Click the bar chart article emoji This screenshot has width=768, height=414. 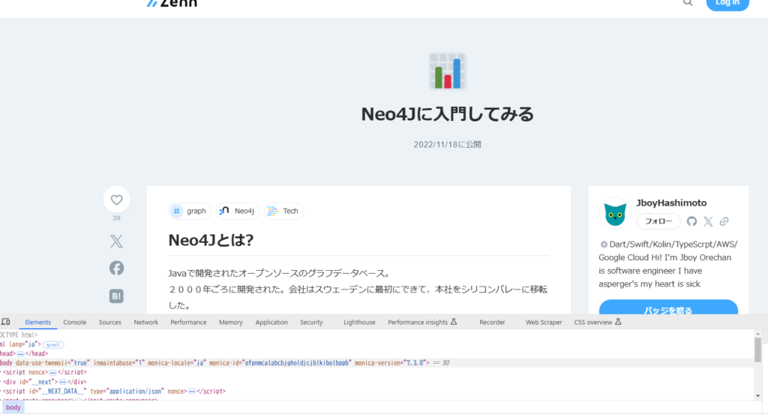tap(447, 71)
